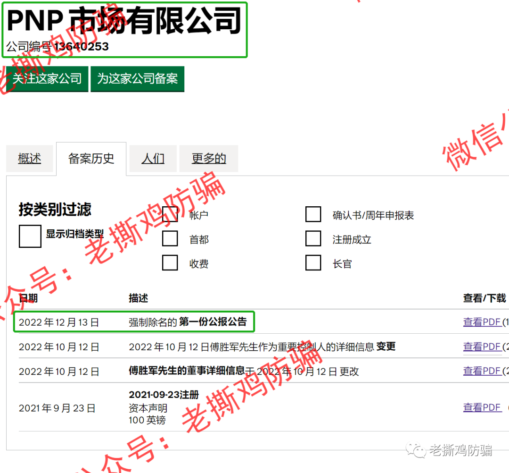Check the 首都 filter checkbox
Image resolution: width=509 pixels, height=473 pixels.
coord(170,238)
